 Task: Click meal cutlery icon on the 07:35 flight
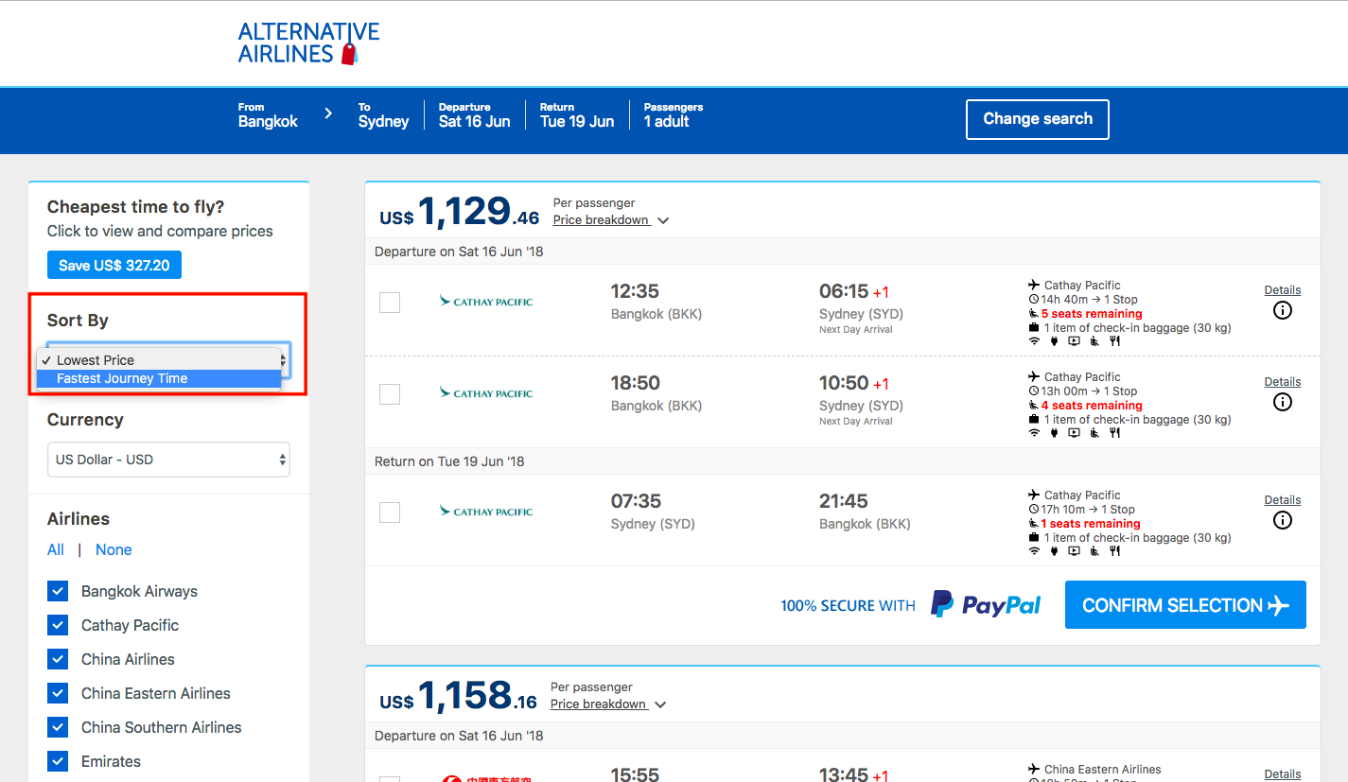[x=1115, y=551]
